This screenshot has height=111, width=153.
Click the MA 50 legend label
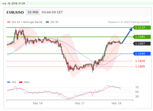pos(54,22)
